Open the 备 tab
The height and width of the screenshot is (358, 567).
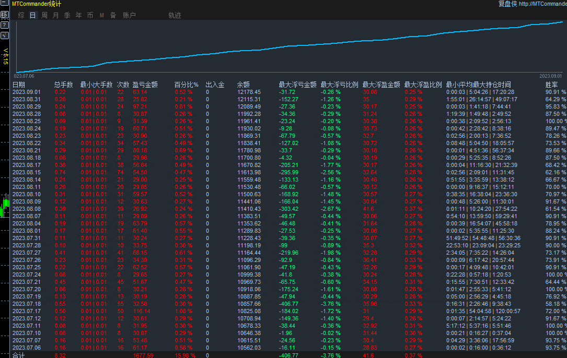[113, 15]
